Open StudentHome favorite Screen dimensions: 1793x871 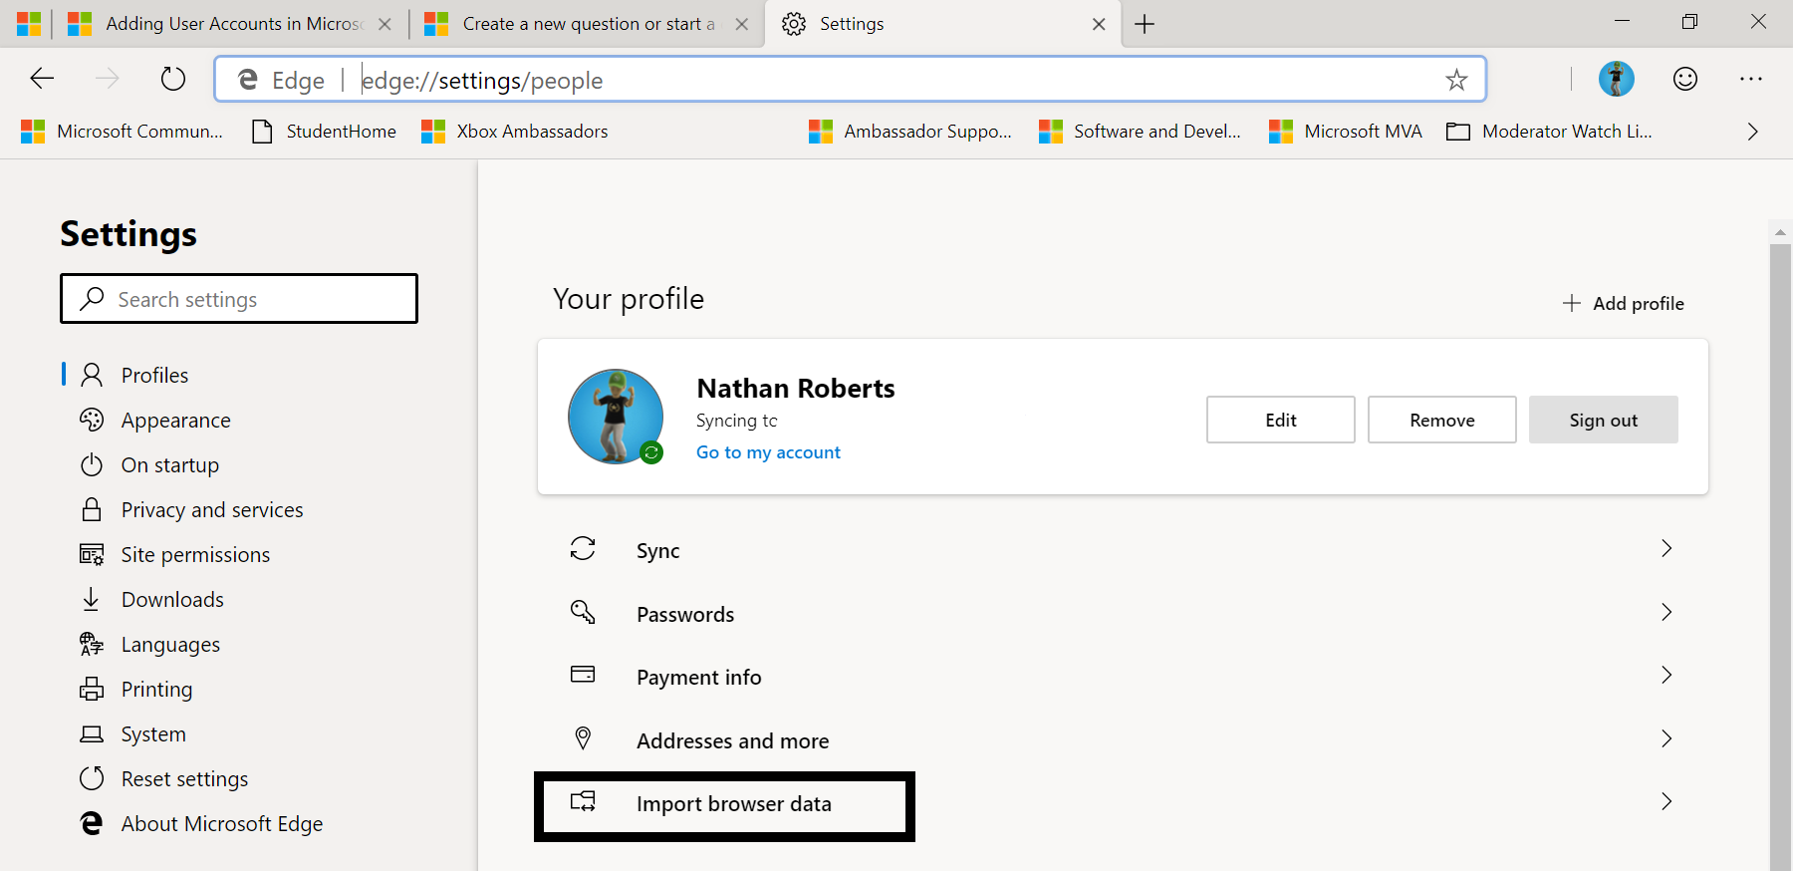click(324, 132)
